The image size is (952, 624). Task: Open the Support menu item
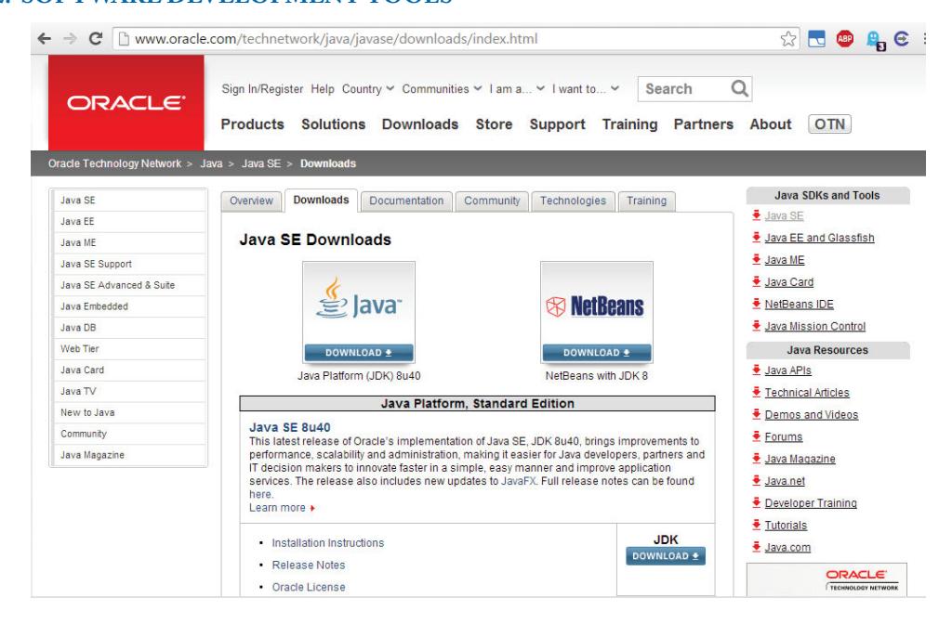pyautogui.click(x=558, y=124)
